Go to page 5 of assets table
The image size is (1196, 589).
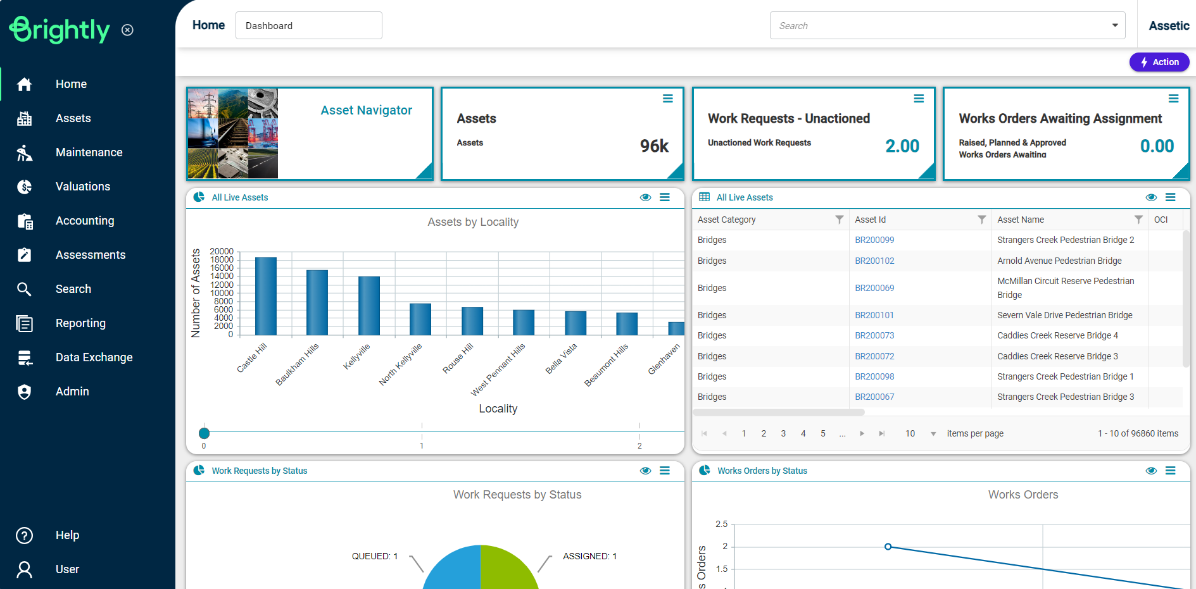(823, 433)
